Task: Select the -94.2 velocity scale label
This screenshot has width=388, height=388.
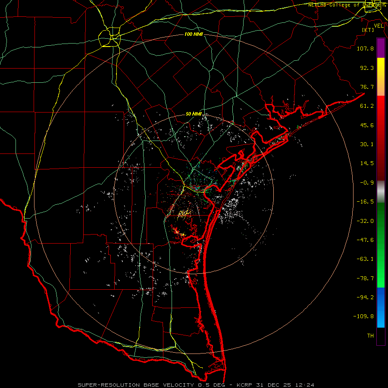Action: tap(365, 297)
